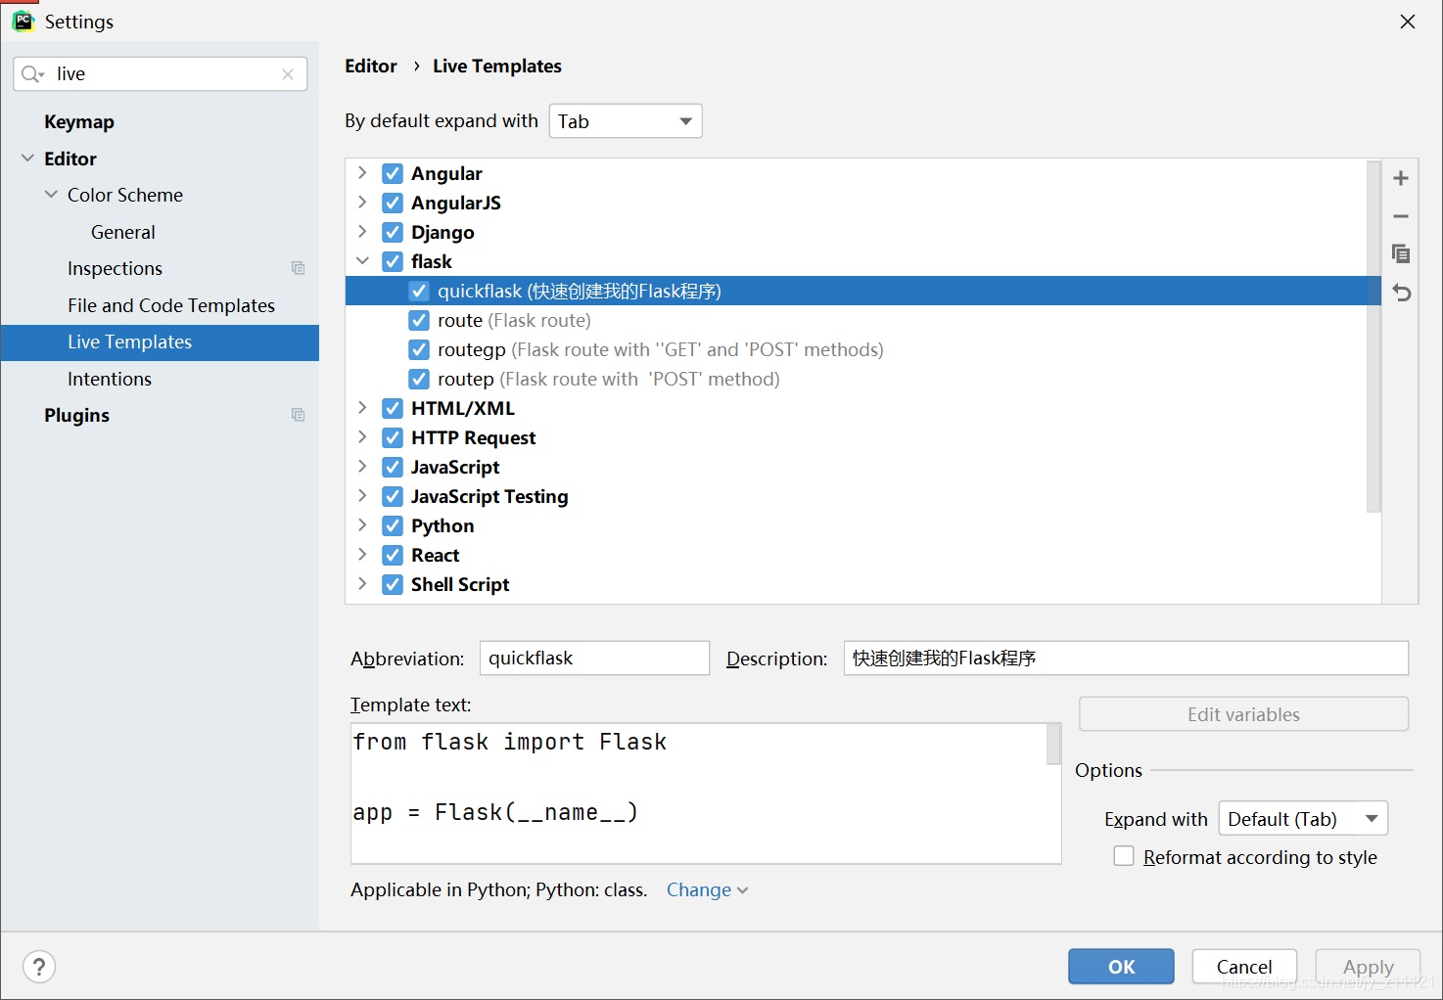
Task: Collapse the flask group arrow
Action: tap(362, 261)
